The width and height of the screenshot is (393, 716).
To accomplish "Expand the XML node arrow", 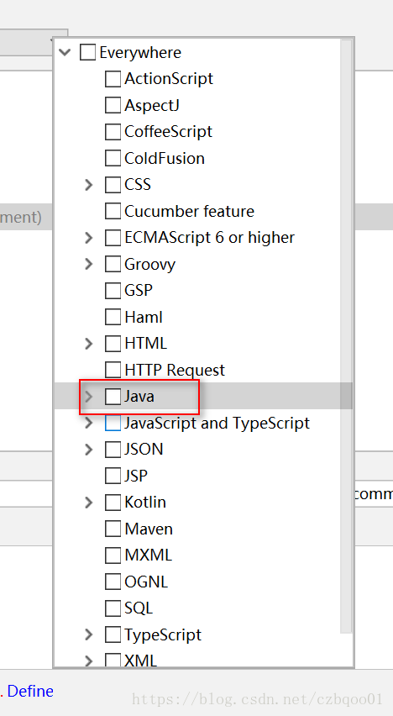I will click(89, 661).
